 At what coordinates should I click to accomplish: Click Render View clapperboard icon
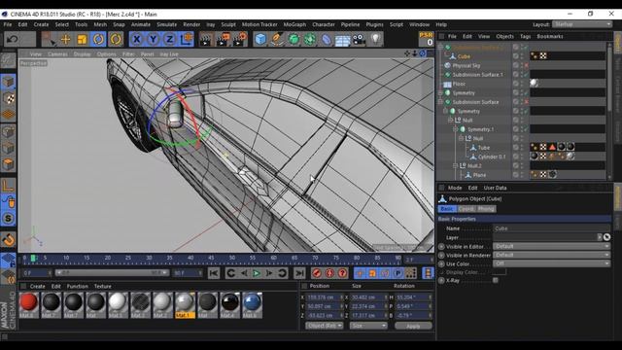pos(206,39)
